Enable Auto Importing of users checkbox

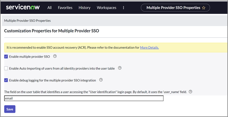6,68
